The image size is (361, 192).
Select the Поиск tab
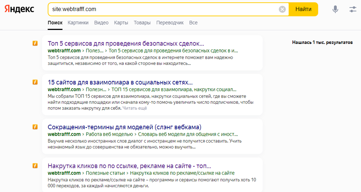(55, 23)
